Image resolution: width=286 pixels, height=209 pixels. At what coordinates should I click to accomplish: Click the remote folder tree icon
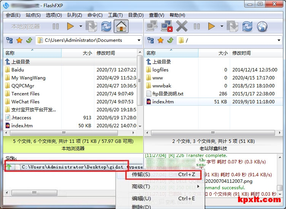(x=151, y=40)
